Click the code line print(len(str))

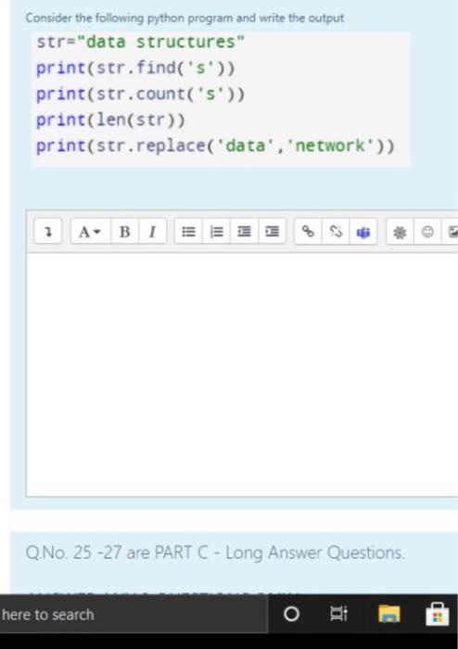pyautogui.click(x=110, y=120)
